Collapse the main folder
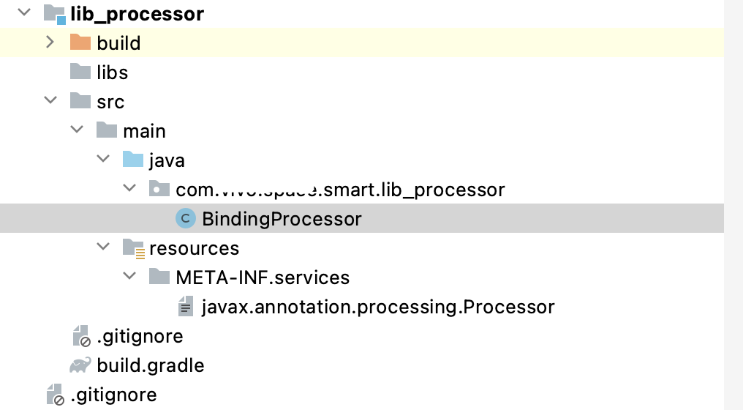The height and width of the screenshot is (410, 743). point(77,130)
